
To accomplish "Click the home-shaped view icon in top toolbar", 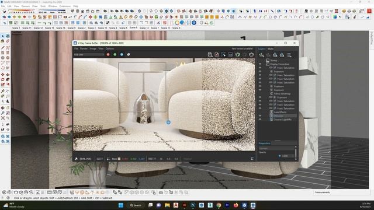I will [x=82, y=11].
